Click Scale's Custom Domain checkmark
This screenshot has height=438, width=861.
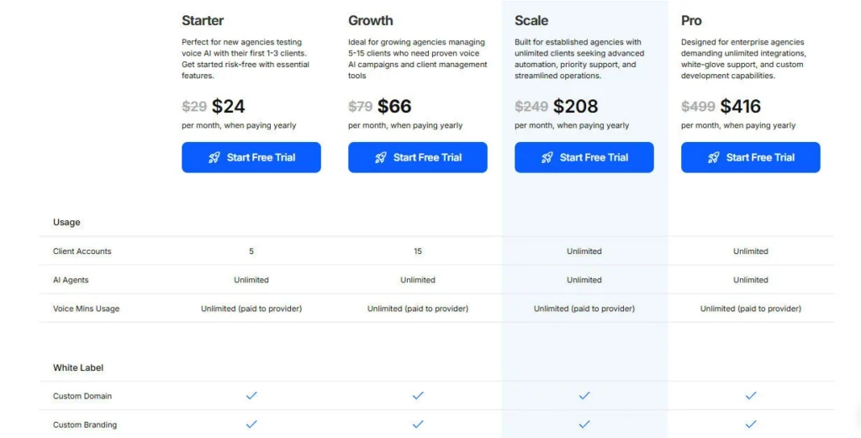[x=584, y=395]
